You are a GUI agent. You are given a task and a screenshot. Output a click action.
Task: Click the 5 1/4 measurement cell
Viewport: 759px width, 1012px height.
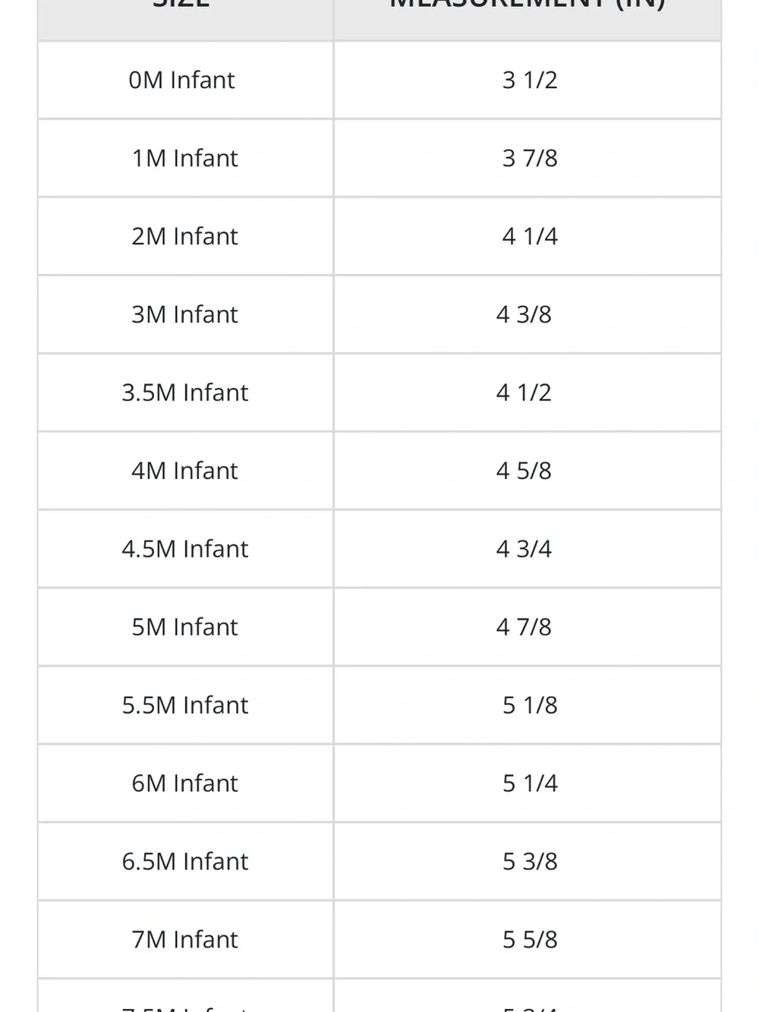coord(528,783)
